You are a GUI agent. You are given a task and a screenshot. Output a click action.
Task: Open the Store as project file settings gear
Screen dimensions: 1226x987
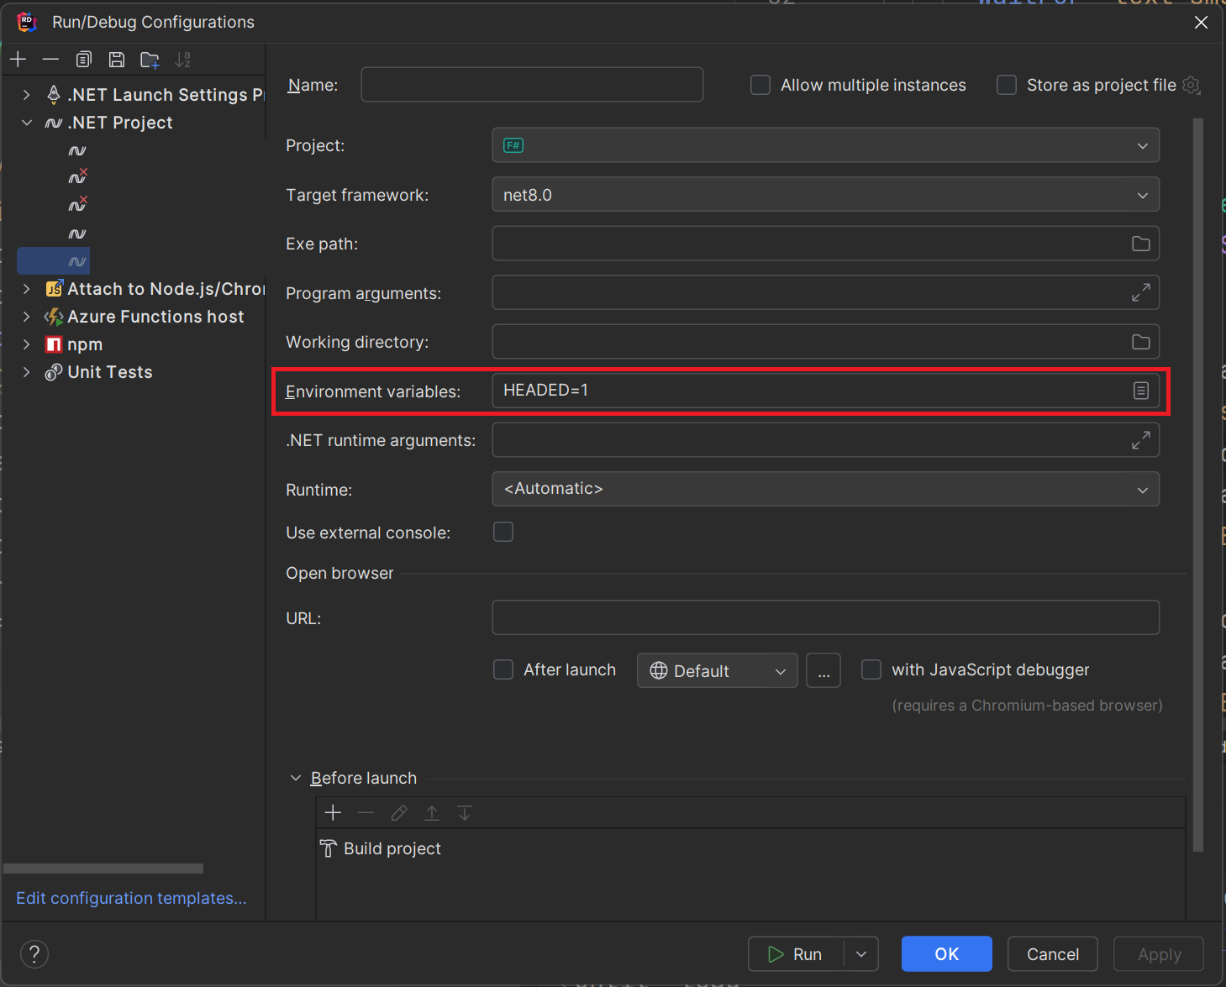[1192, 85]
